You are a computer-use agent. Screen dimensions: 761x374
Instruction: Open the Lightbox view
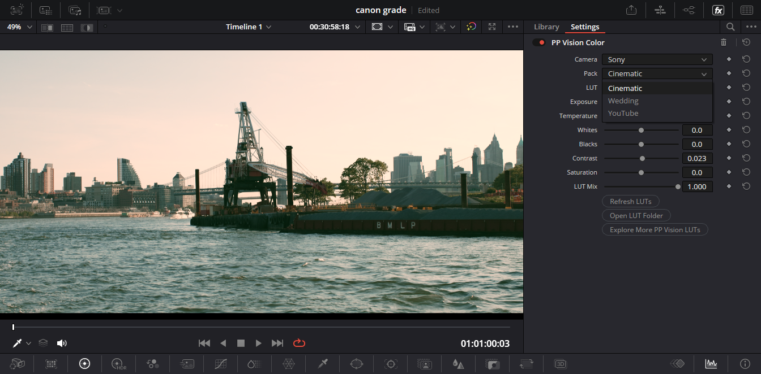pyautogui.click(x=747, y=10)
